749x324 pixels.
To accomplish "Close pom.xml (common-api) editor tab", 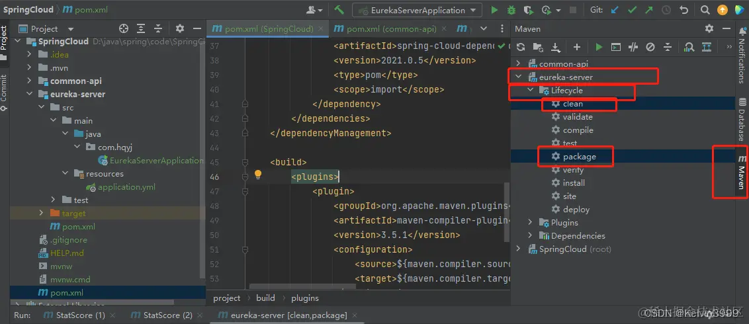I will click(445, 28).
